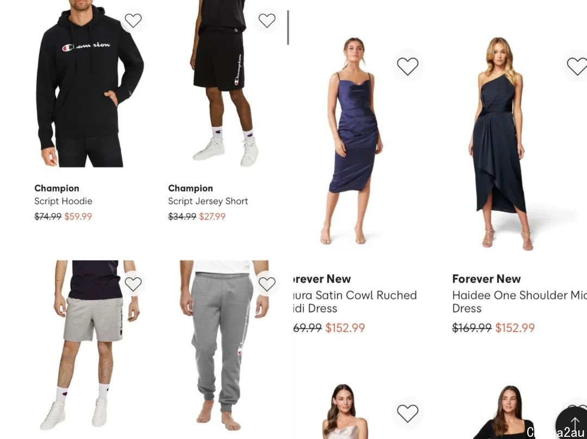Favorite the Champion Script Jersey Short
Screen dimensions: 587x439
(x=267, y=20)
